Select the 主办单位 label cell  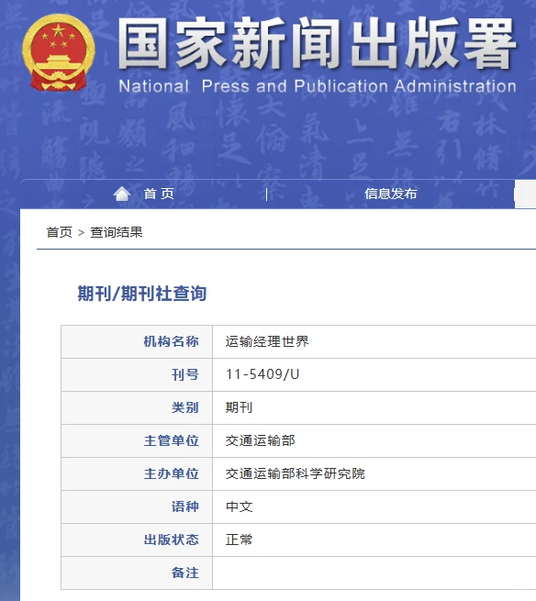[137, 473]
